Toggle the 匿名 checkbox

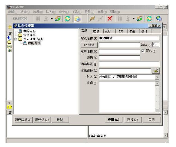tap(143, 51)
